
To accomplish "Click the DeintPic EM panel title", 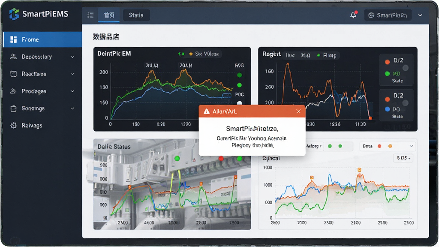I will [x=114, y=54].
